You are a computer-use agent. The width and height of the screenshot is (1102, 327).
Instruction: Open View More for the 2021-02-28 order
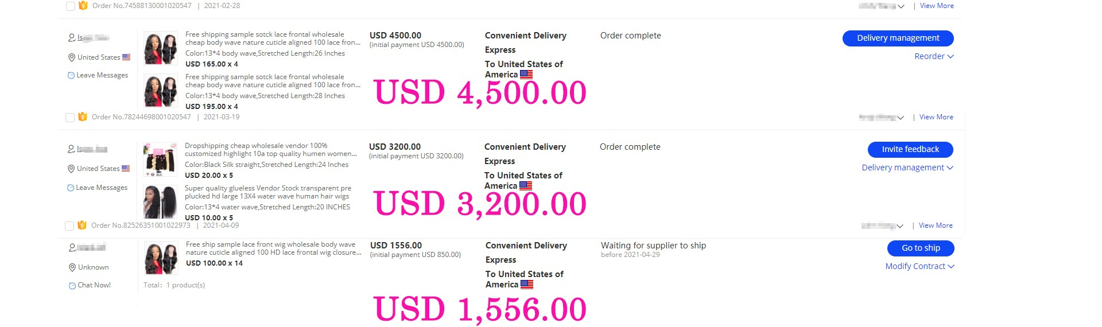[x=937, y=6]
